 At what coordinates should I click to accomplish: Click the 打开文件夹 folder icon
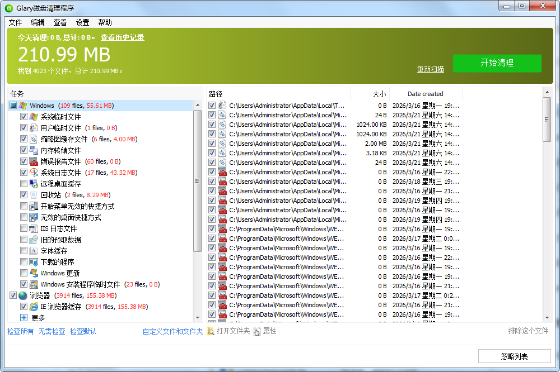(x=211, y=331)
